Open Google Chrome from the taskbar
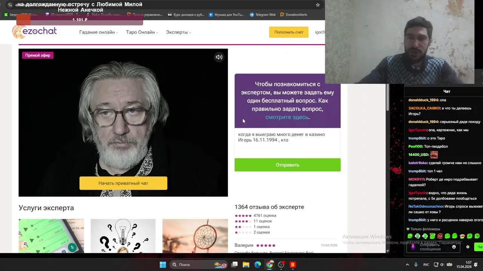Viewport: 483px width, 271px height. [x=269, y=265]
